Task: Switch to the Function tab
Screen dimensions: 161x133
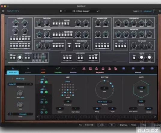Action: click(x=58, y=73)
